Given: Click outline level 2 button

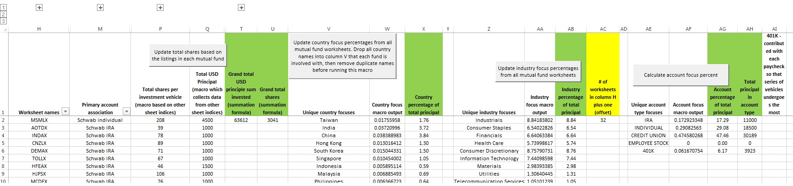Looking at the screenshot, I should tap(3, 14).
